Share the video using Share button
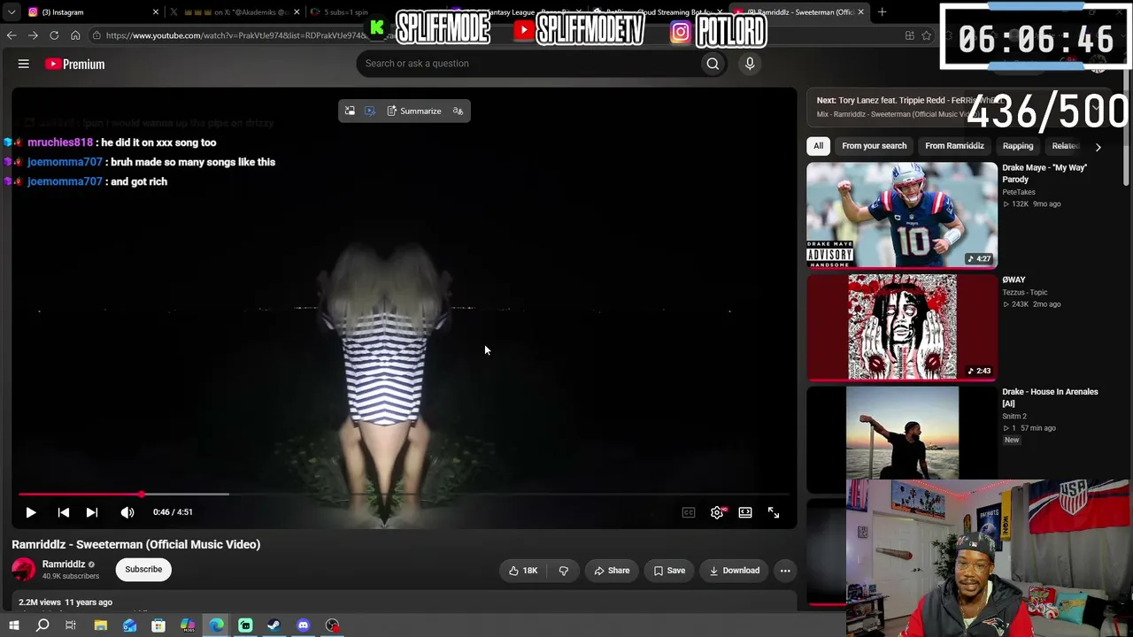This screenshot has width=1133, height=637. point(612,571)
